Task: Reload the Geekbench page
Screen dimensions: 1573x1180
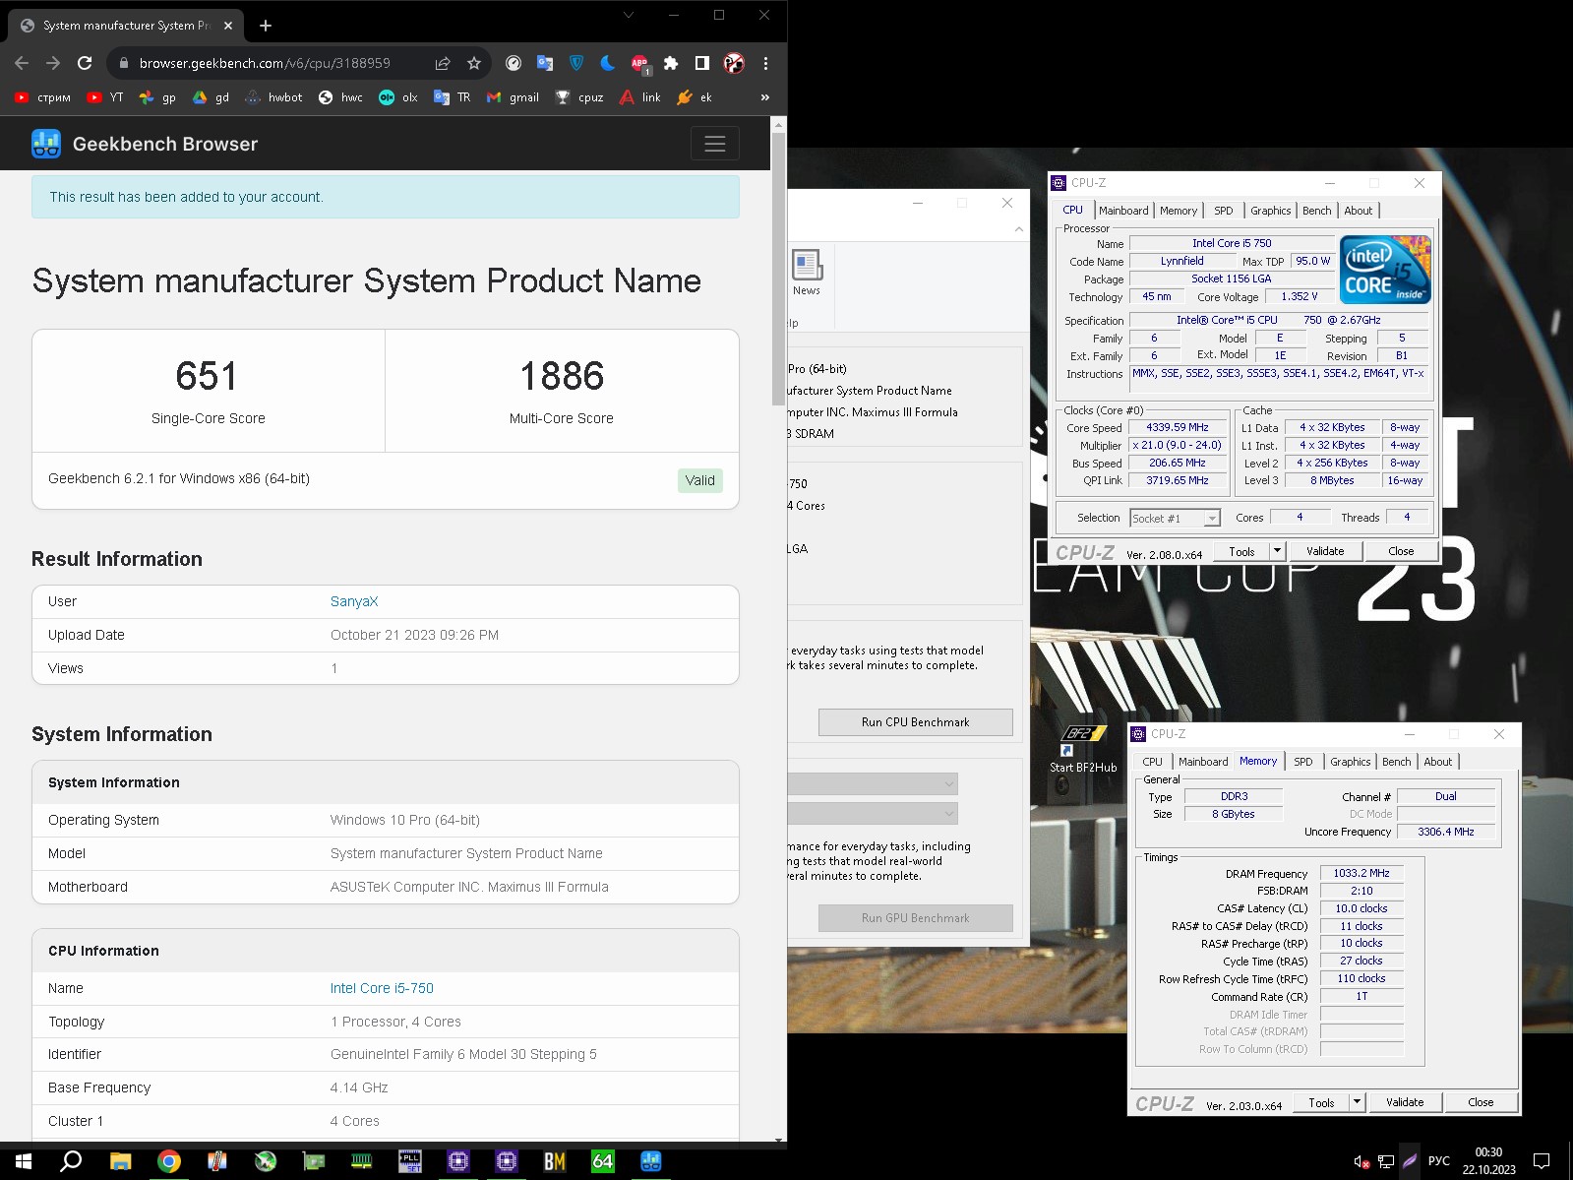Action: 85,63
